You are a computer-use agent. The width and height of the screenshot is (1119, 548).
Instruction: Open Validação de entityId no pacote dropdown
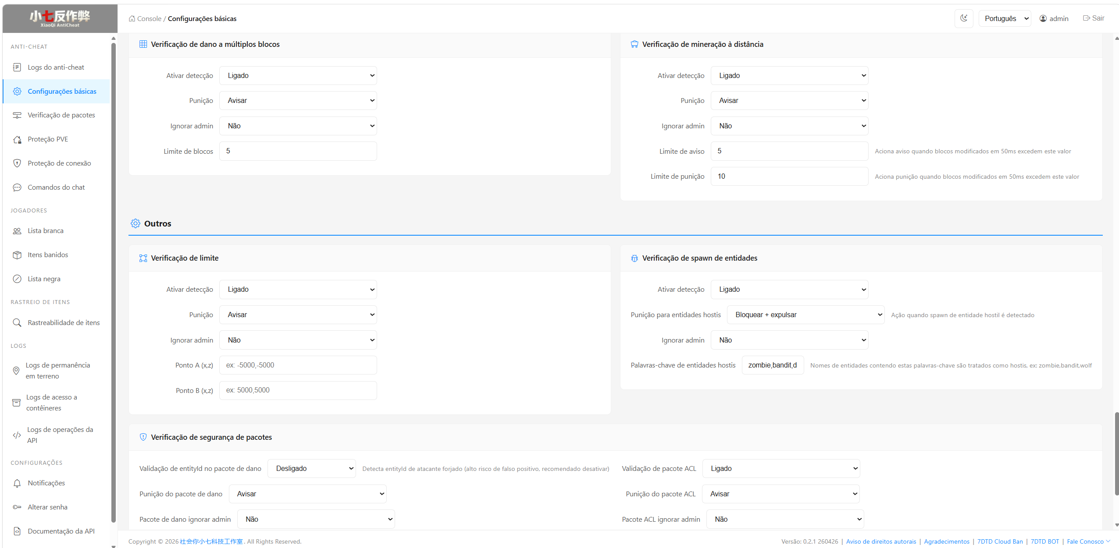(311, 469)
